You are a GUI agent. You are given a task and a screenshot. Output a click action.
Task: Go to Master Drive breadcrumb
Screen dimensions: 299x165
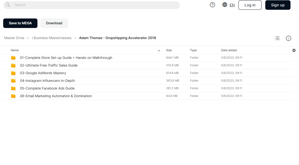(x=14, y=38)
